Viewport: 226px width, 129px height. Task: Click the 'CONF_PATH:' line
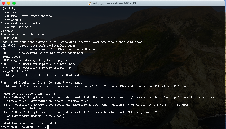42,53
